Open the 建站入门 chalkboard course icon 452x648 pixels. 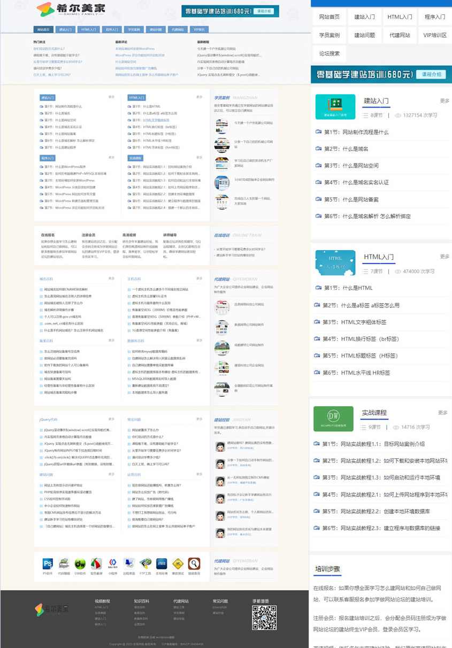(x=335, y=107)
